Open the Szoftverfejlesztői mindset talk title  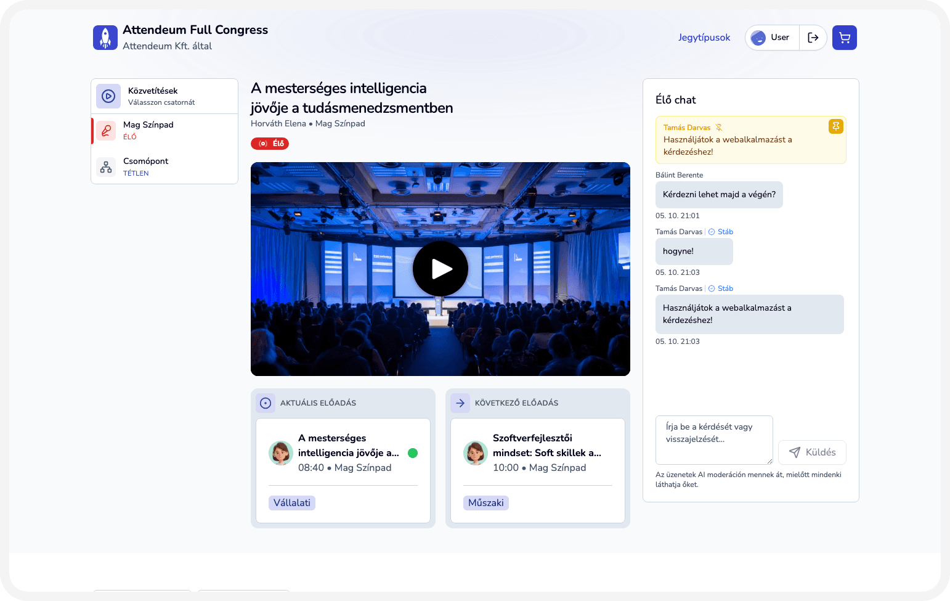[547, 446]
